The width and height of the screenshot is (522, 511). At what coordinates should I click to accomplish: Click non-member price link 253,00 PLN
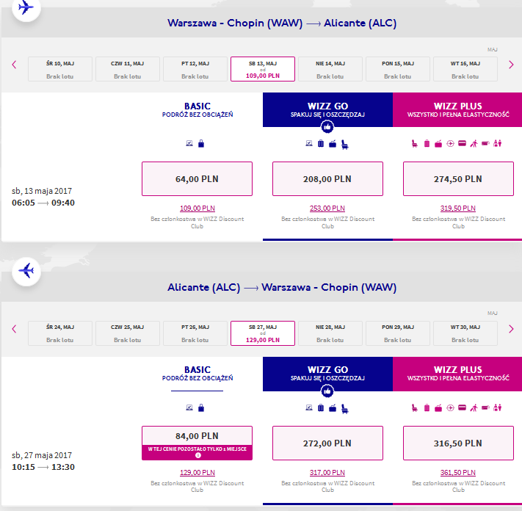[x=327, y=209]
